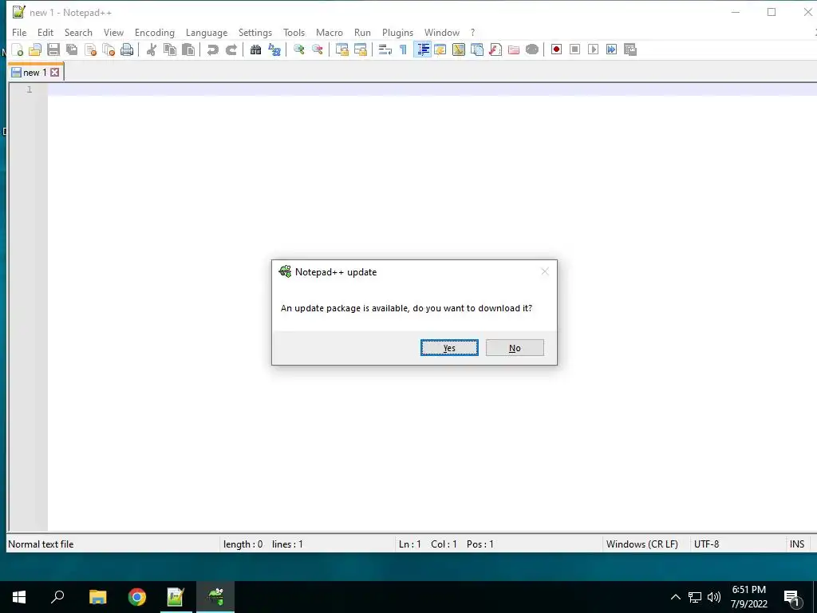817x613 pixels.
Task: Open the Windows Start menu
Action: (19, 597)
